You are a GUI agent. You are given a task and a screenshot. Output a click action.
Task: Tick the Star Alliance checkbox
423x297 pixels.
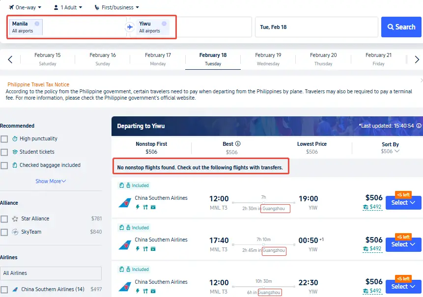pyautogui.click(x=4, y=219)
